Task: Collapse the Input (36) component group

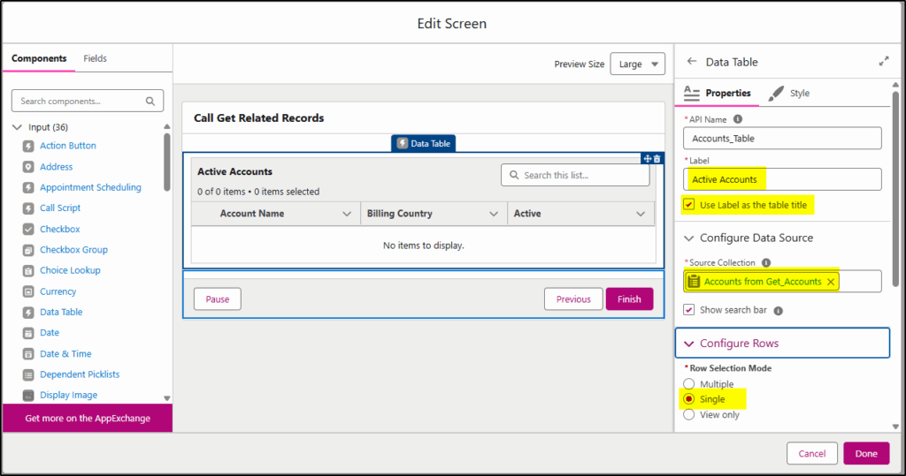Action: point(18,127)
